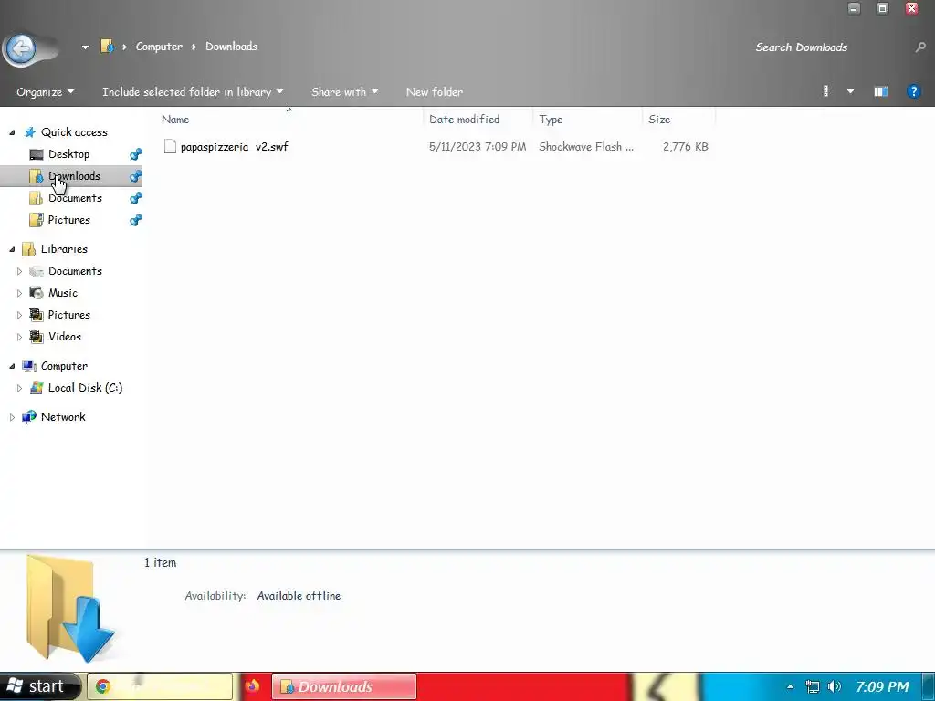Open the volume tray icon
Viewport: 935px width, 701px height.
point(835,686)
